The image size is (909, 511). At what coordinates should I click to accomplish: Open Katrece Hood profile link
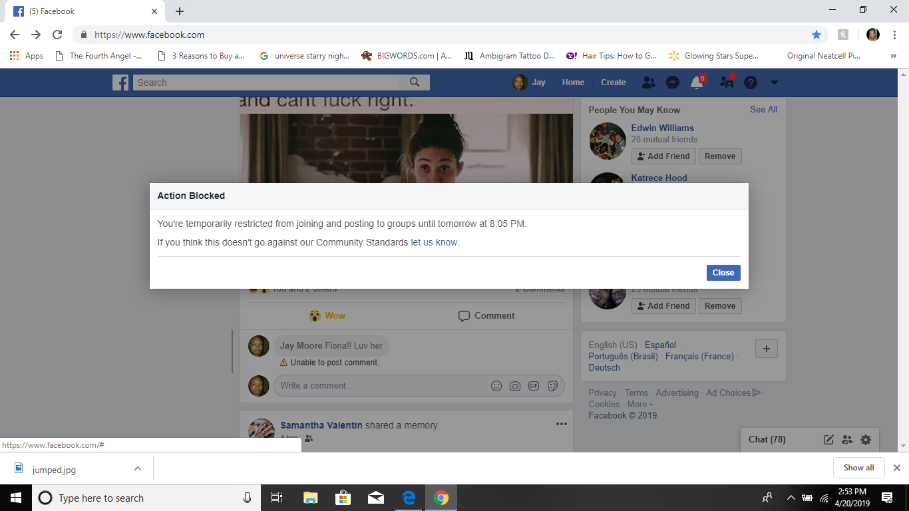659,178
